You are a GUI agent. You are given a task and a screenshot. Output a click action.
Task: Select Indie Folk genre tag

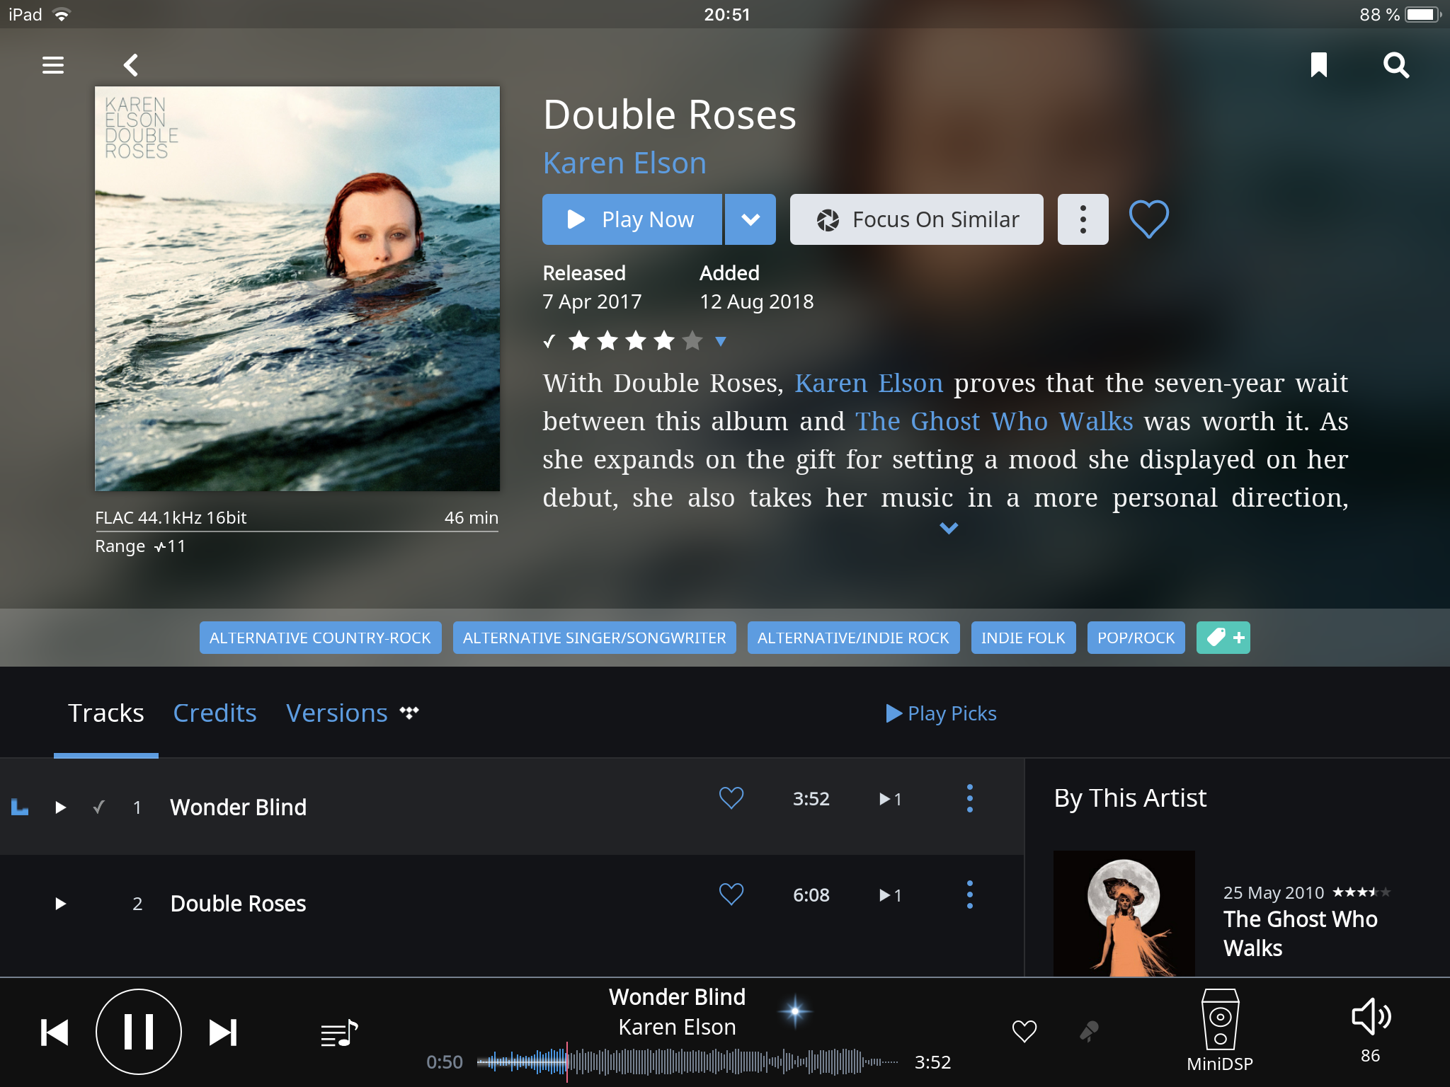point(1023,638)
